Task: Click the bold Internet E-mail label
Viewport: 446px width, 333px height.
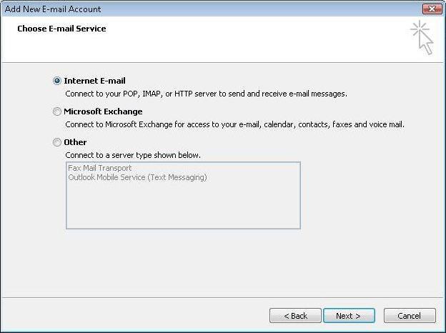Action: 94,81
